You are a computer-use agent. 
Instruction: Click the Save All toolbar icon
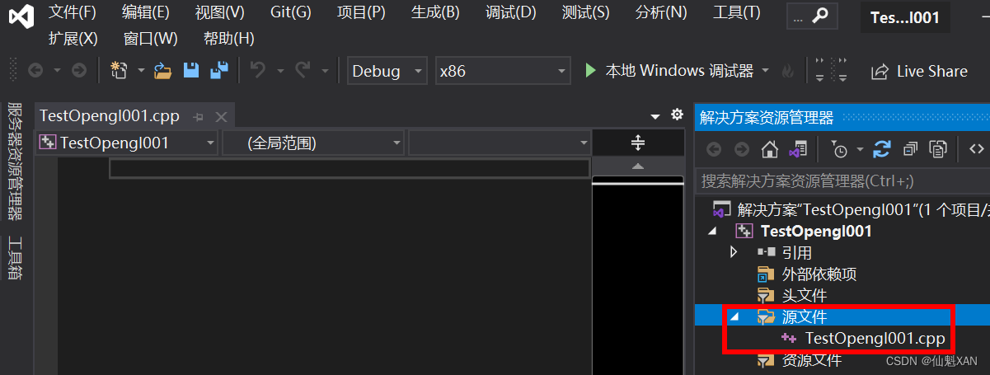click(218, 71)
